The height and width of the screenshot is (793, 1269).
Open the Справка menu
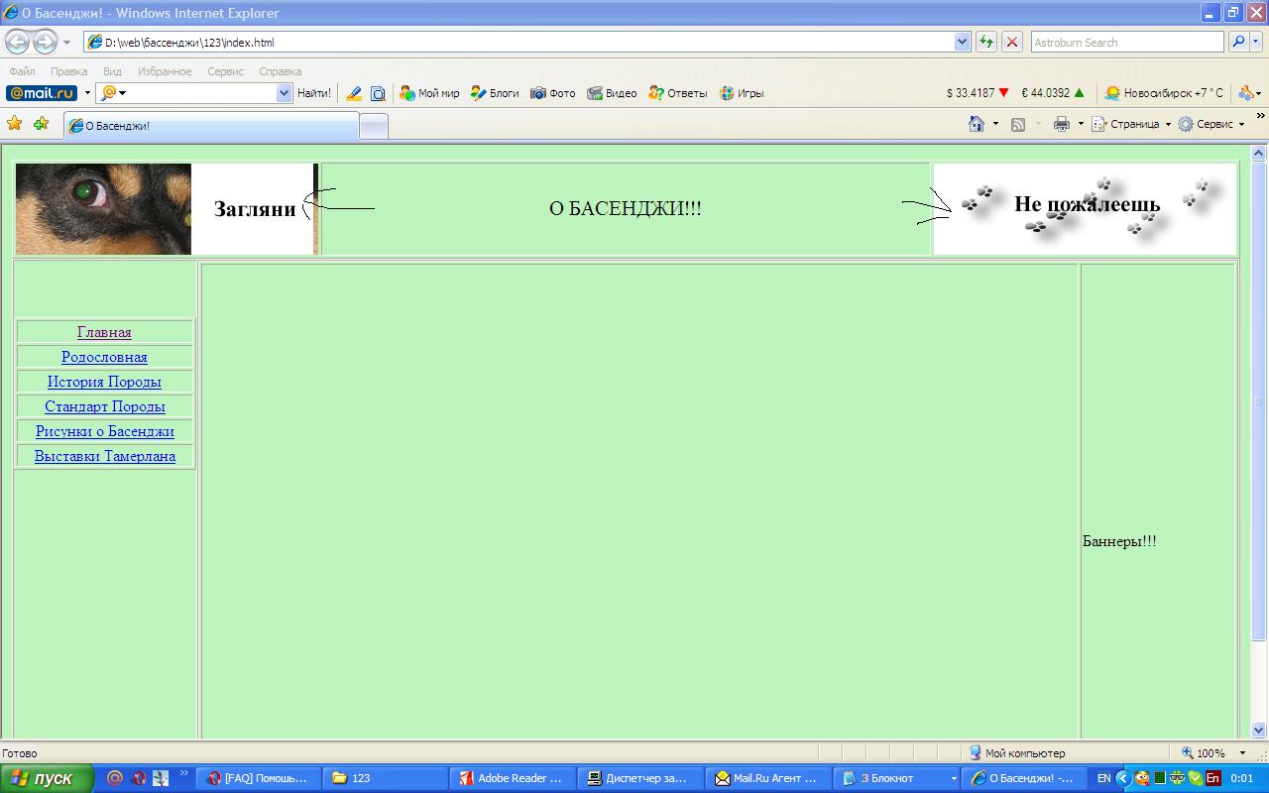click(x=280, y=71)
